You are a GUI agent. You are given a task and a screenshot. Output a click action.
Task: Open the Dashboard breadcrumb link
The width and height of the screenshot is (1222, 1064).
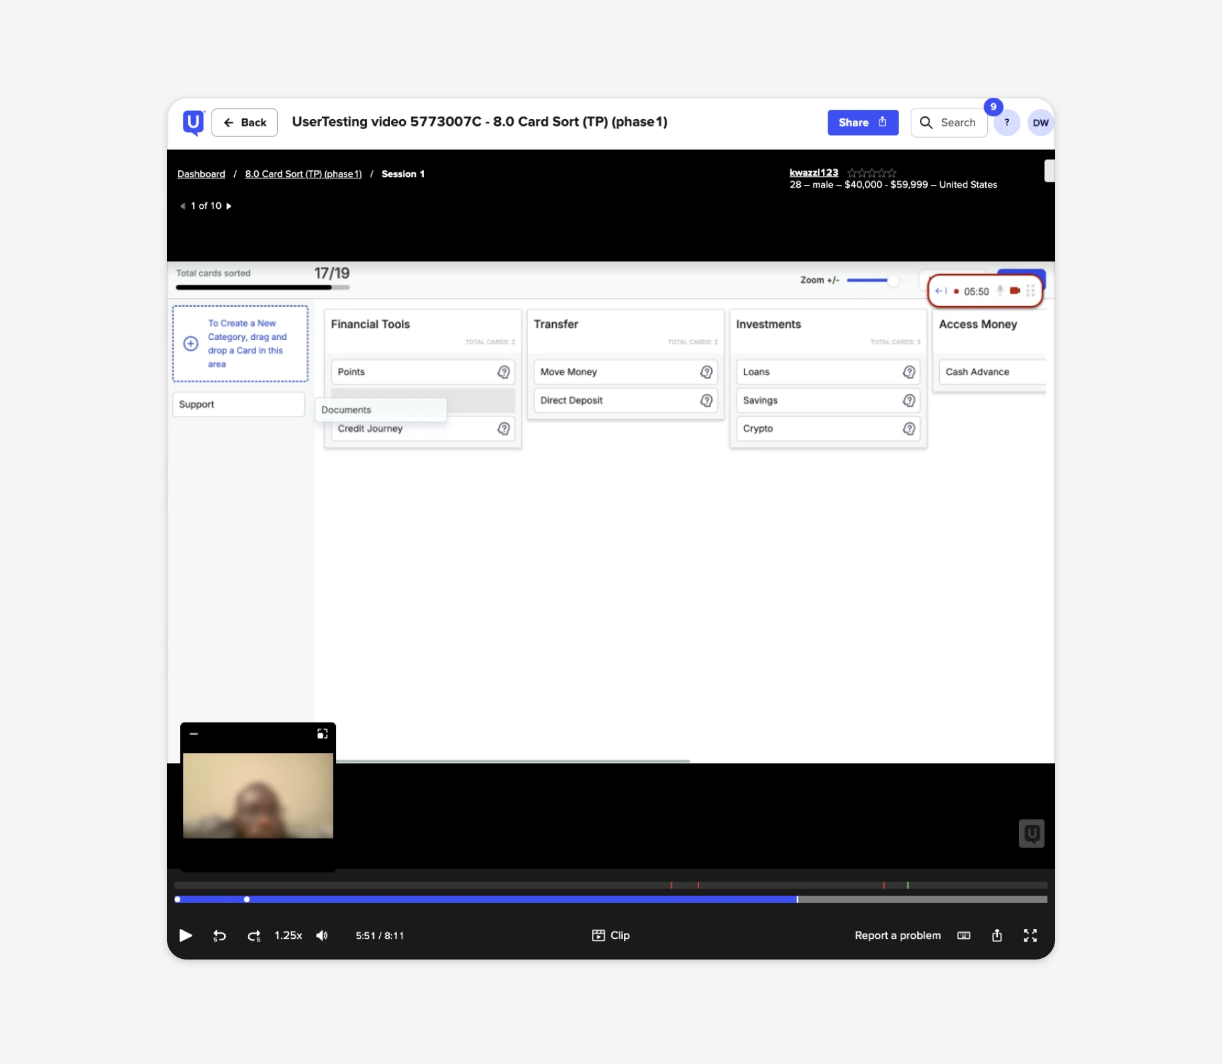click(201, 174)
